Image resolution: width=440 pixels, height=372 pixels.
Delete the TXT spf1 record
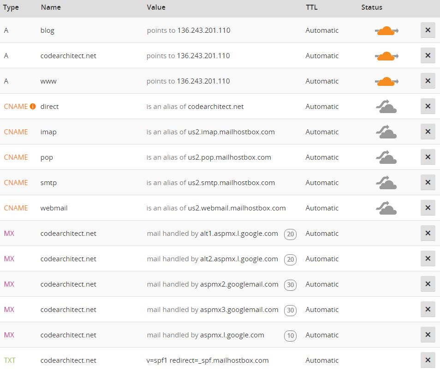click(428, 360)
